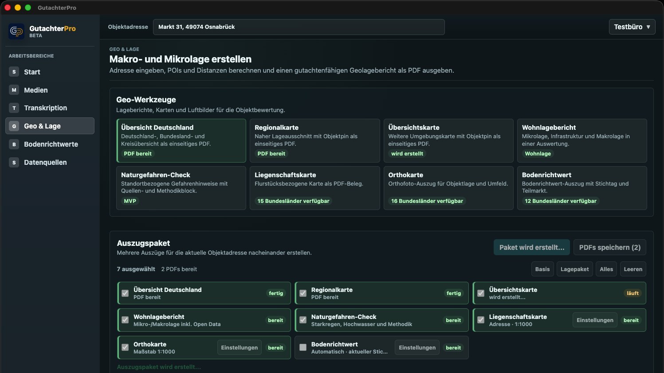Open Einstellungen for Liegenschaftskarte
The image size is (664, 373).
(x=595, y=320)
